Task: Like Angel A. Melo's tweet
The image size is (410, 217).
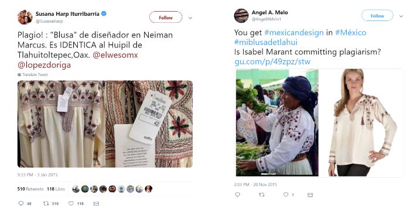Action: pyautogui.click(x=286, y=195)
